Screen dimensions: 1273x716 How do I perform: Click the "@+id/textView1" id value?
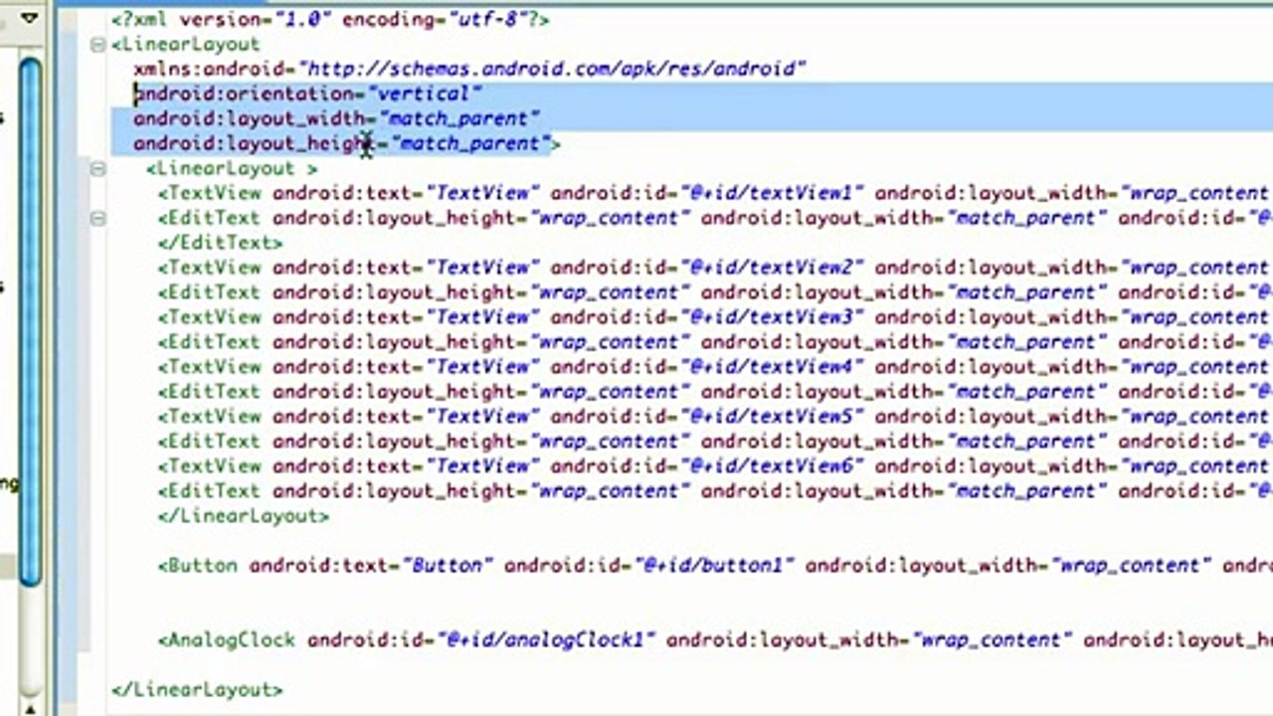coord(772,193)
